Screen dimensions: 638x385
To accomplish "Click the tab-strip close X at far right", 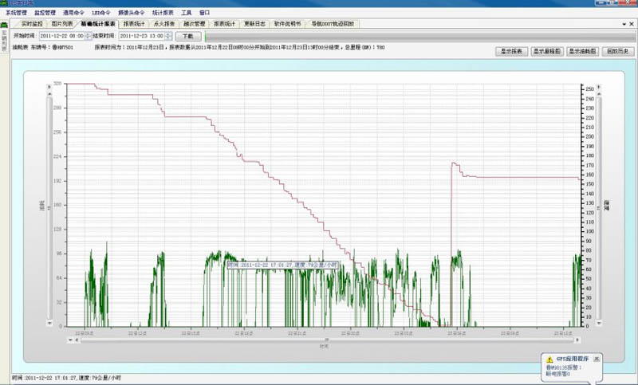I will 631,24.
